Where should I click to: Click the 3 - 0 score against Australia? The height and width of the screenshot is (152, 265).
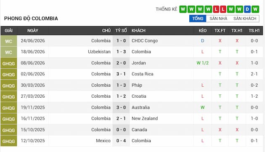[x=121, y=107]
